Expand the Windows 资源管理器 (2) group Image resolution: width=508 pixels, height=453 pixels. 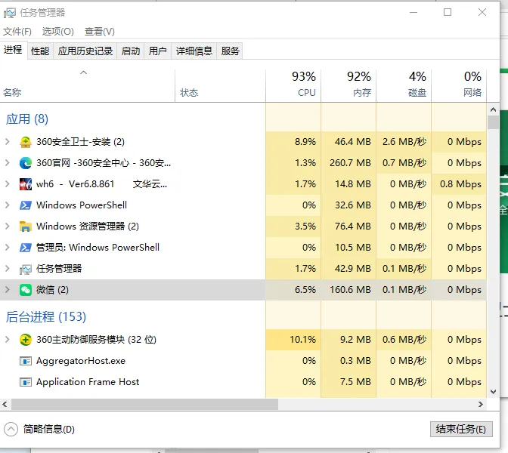(7, 226)
